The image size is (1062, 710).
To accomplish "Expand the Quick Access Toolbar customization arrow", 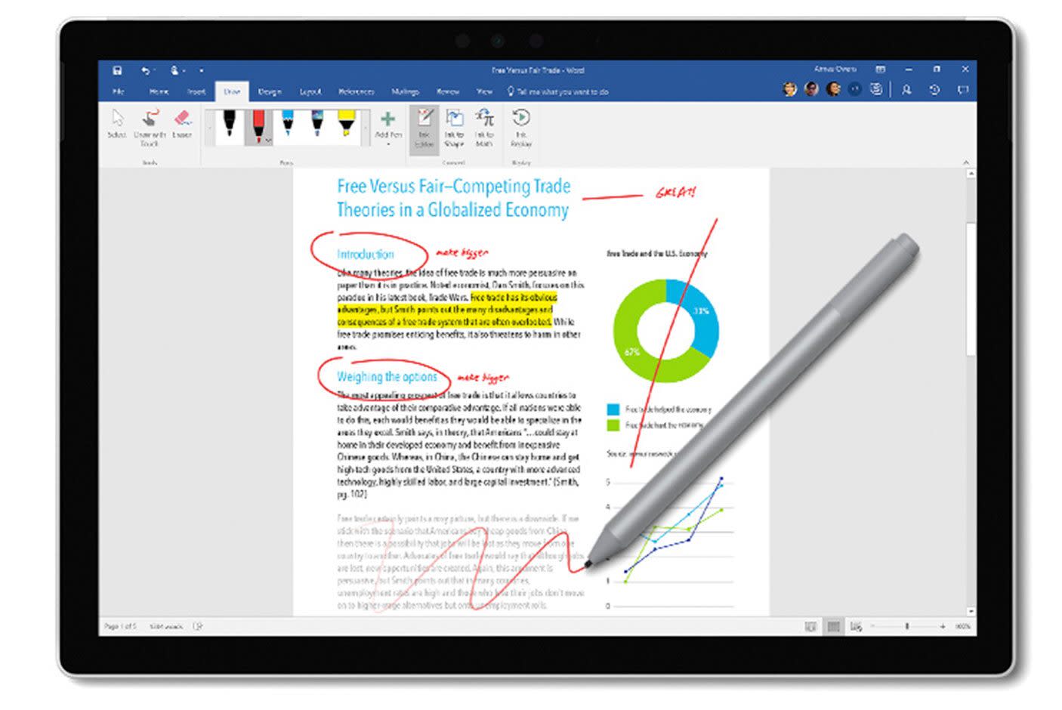I will point(200,69).
